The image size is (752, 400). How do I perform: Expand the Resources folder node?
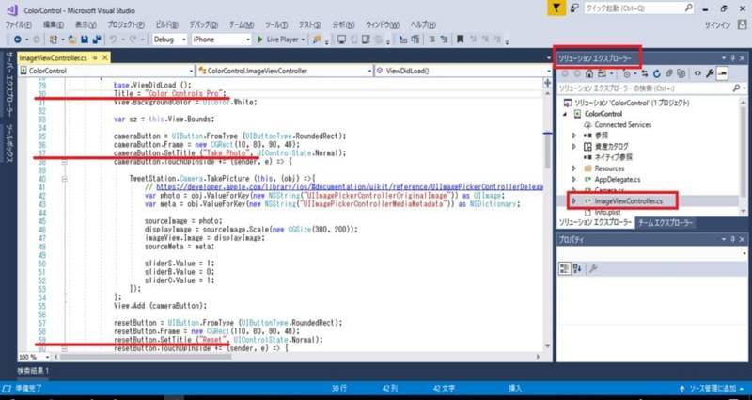tap(574, 168)
